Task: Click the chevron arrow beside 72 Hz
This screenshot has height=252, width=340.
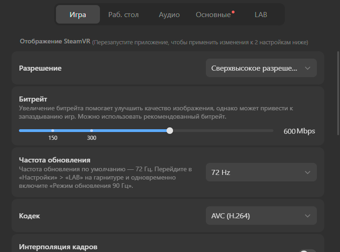Action: coord(308,173)
